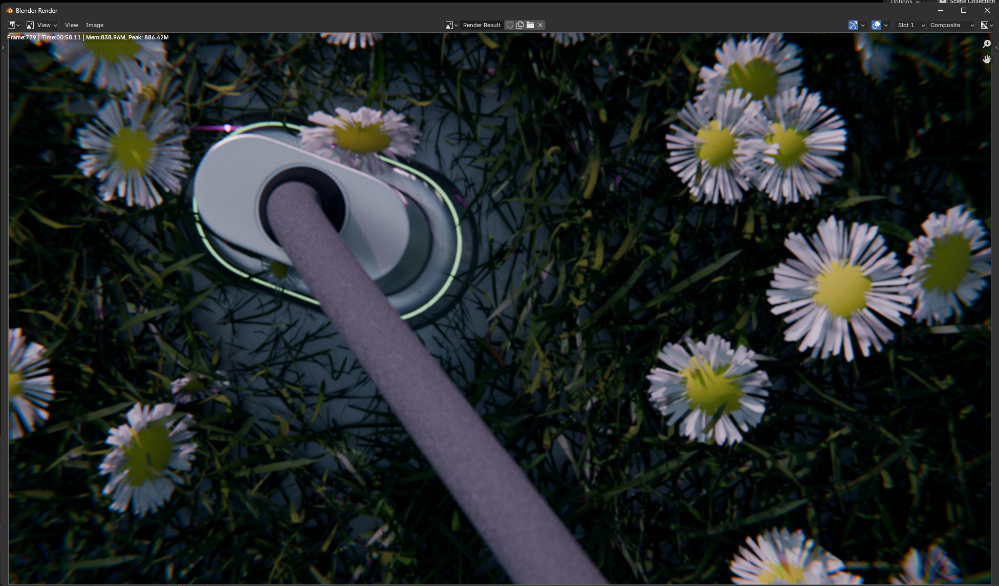
Task: Open the View mode dropdown
Action: click(x=42, y=25)
